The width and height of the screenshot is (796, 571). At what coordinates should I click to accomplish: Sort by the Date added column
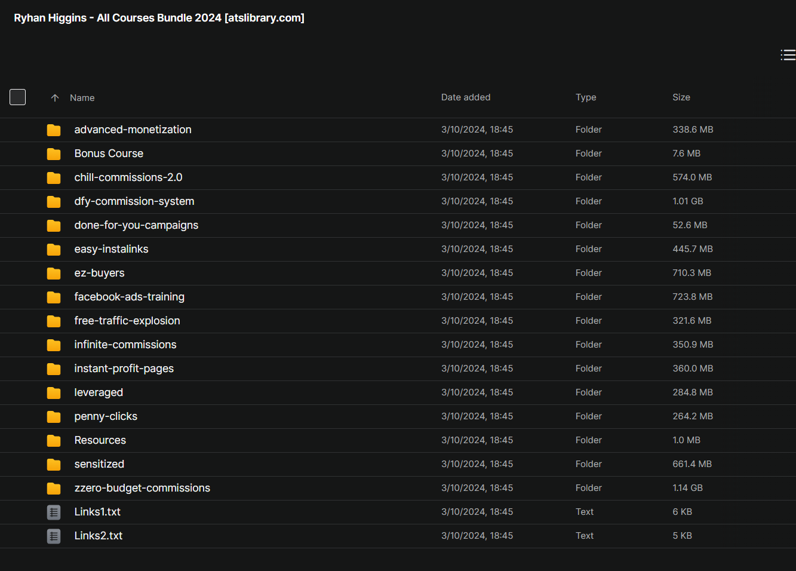tap(466, 97)
